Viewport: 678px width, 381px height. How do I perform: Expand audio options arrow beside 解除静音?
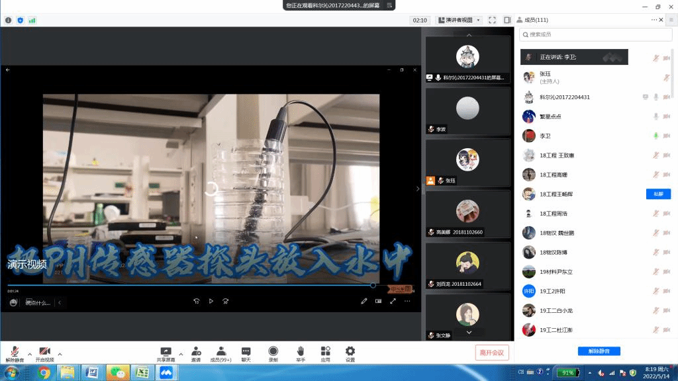(x=30, y=354)
